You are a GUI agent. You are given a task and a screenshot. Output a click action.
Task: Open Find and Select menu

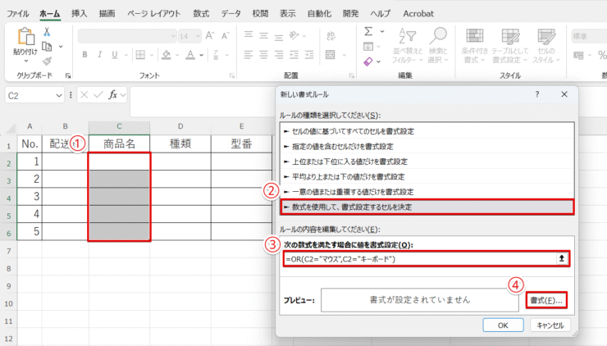(438, 46)
